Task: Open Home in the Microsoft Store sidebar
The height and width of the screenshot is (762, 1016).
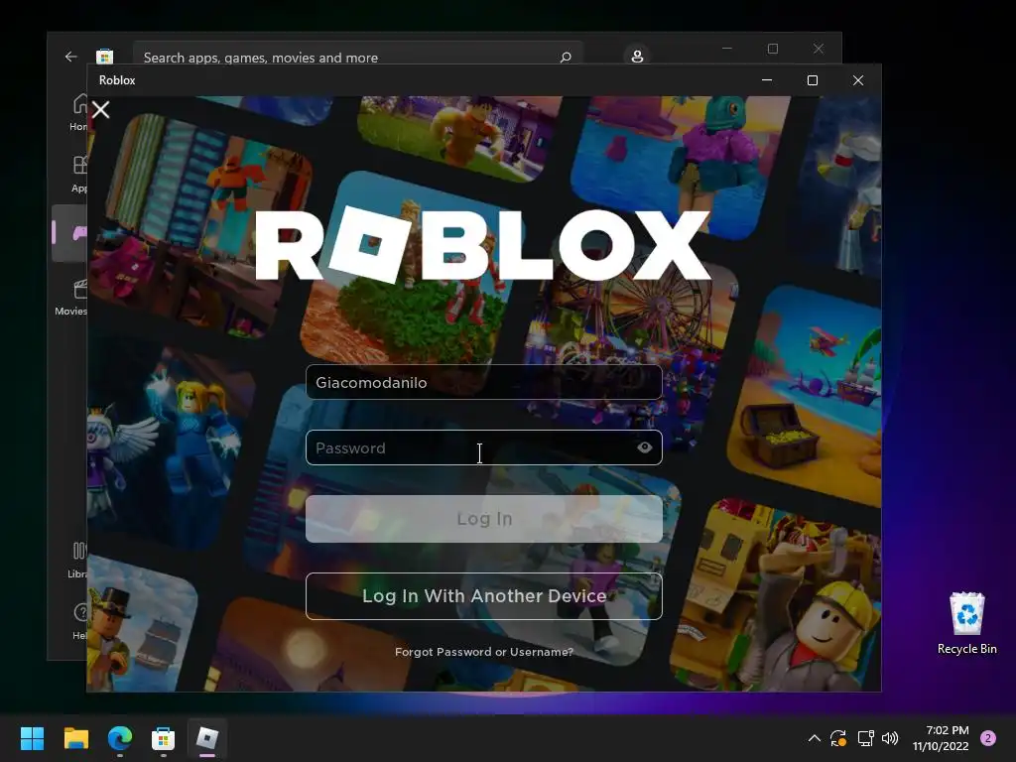Action: tap(77, 111)
